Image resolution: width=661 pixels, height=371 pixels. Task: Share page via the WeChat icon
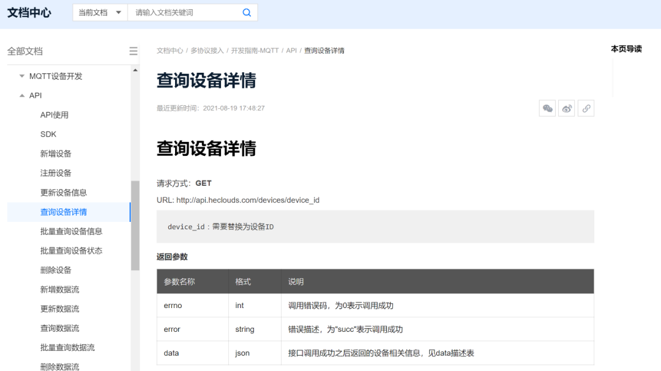(547, 108)
